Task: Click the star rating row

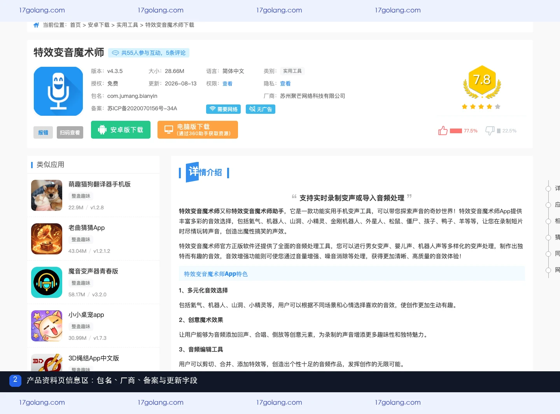Action: click(481, 106)
